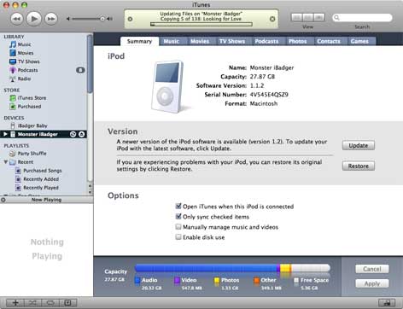
Task: Toggle shuffle button in bottom bar
Action: click(33, 303)
